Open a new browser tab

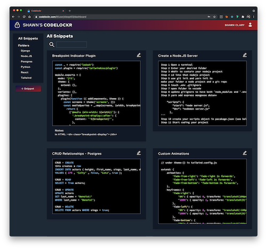point(69,11)
